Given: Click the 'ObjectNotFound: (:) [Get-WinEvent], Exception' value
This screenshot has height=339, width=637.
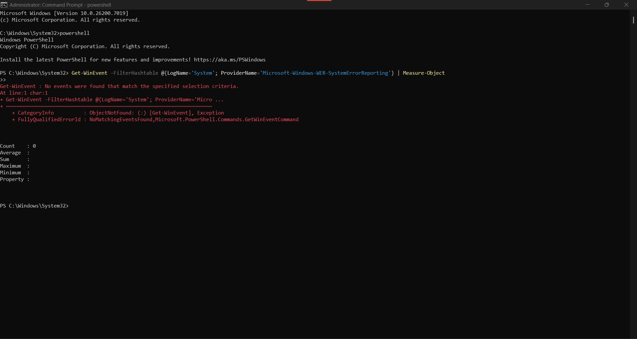Looking at the screenshot, I should [x=157, y=113].
